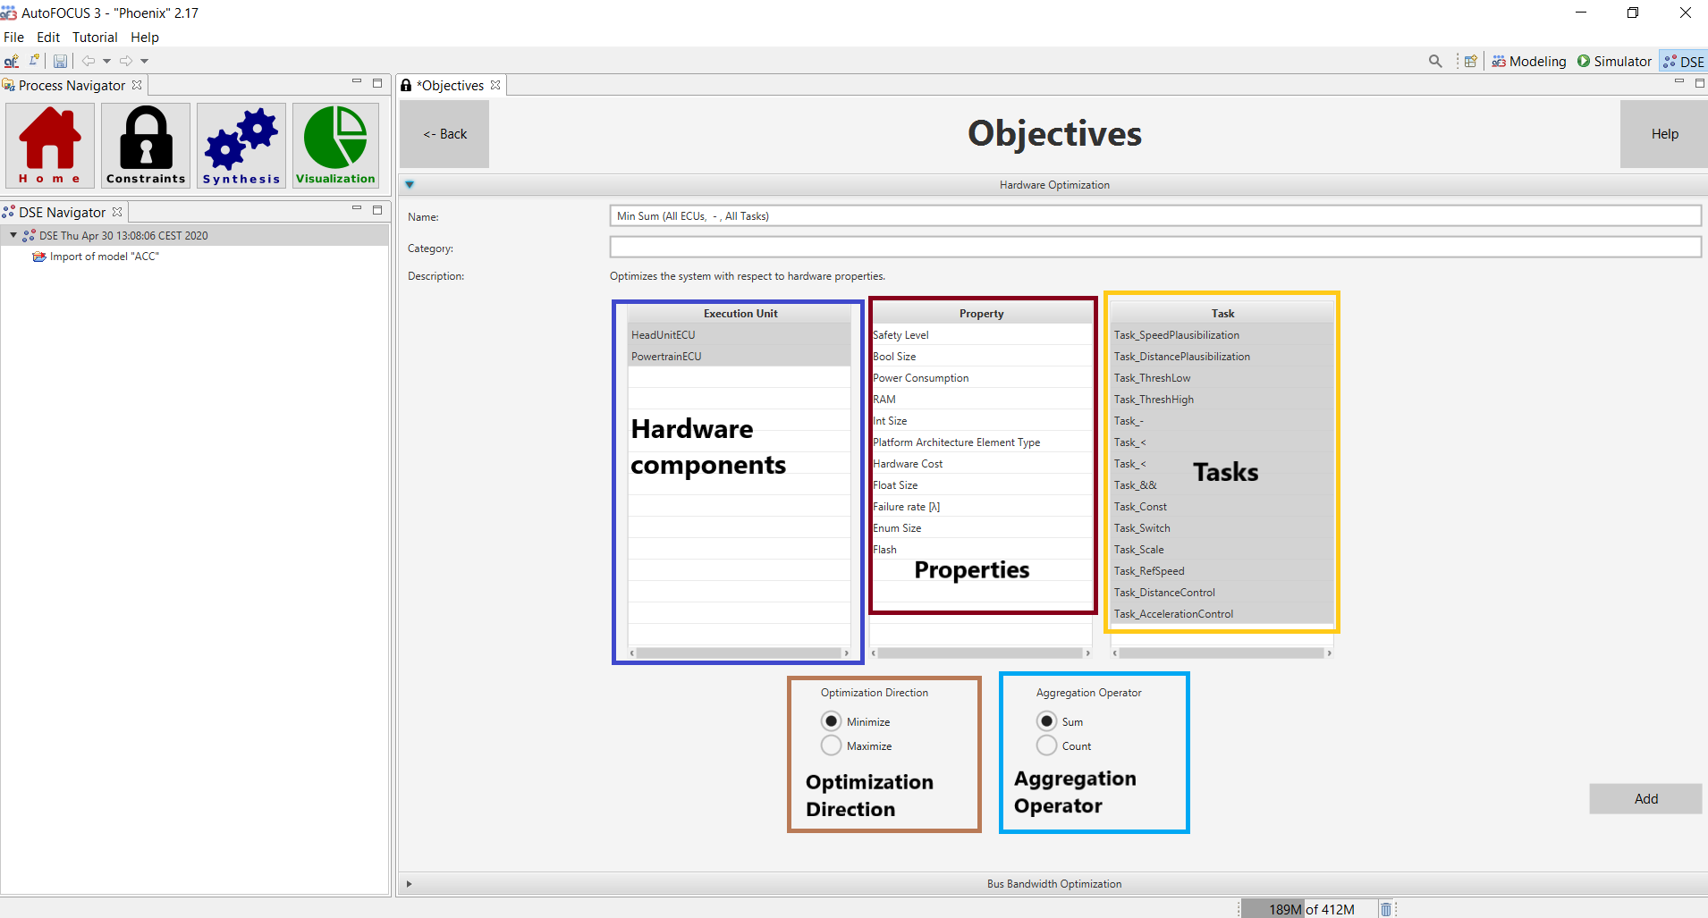Open the Visualization process step

tap(336, 145)
